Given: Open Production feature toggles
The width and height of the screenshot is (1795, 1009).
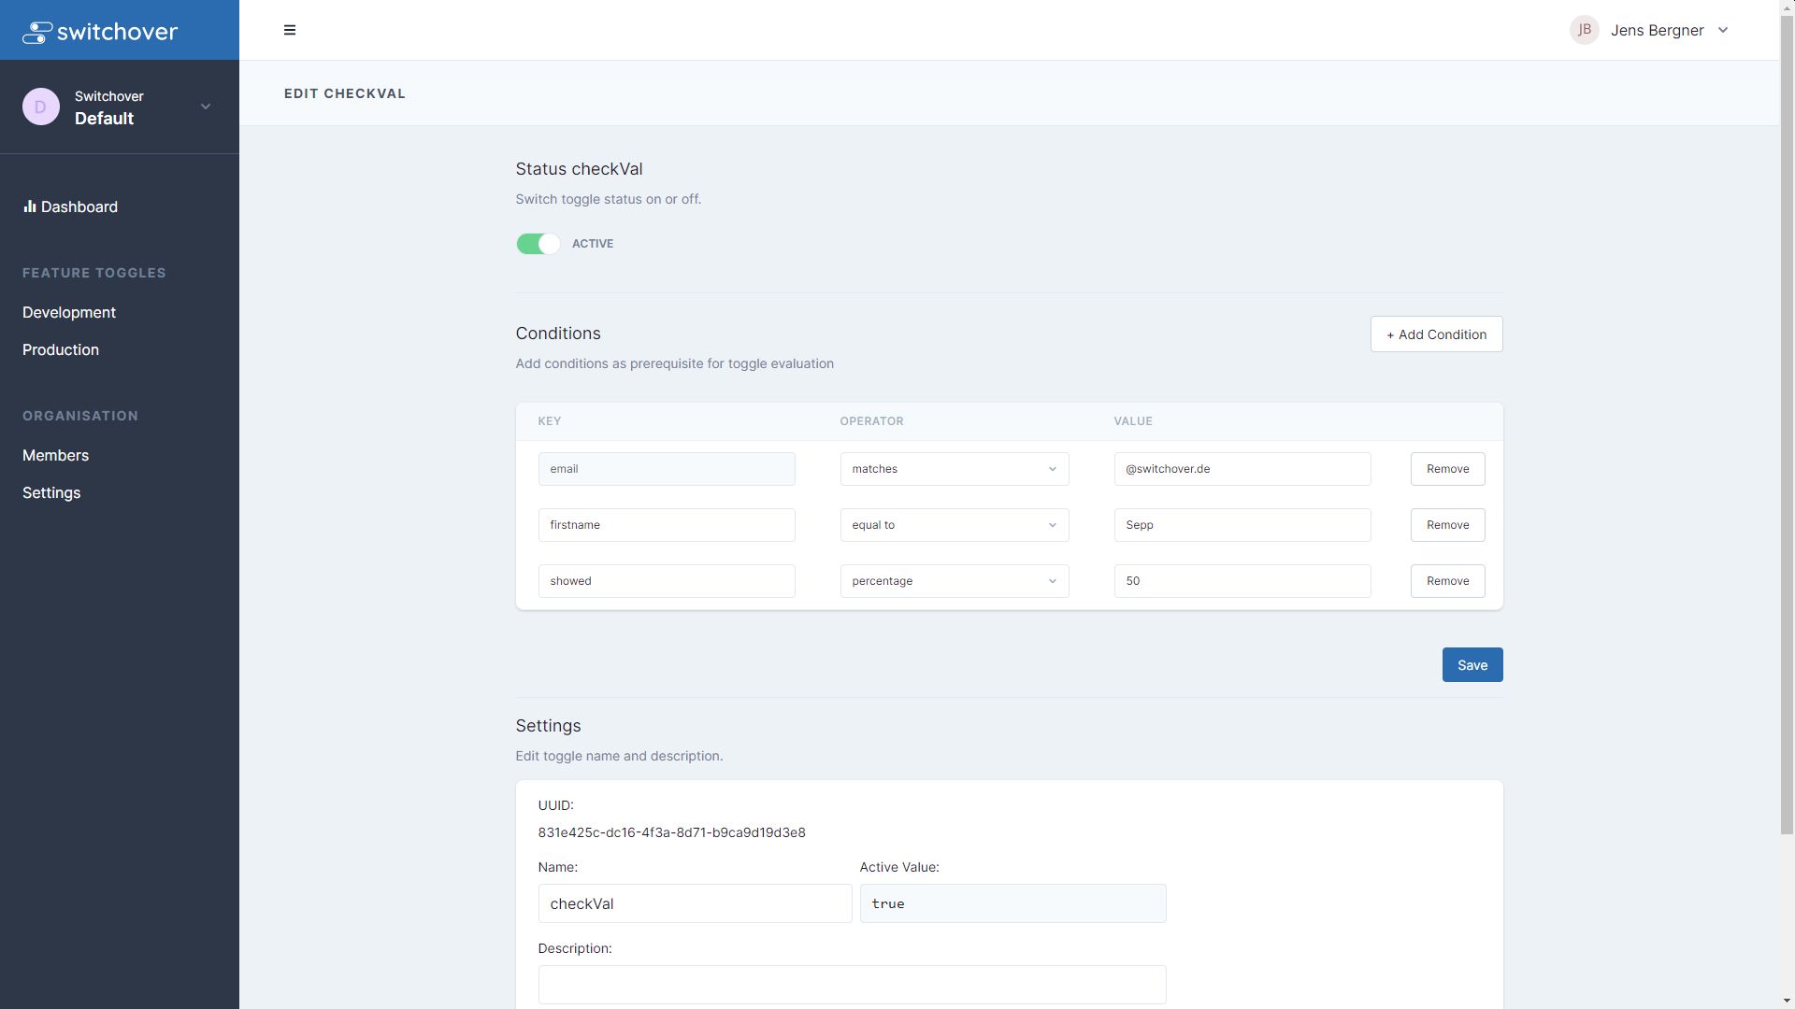Looking at the screenshot, I should (61, 349).
